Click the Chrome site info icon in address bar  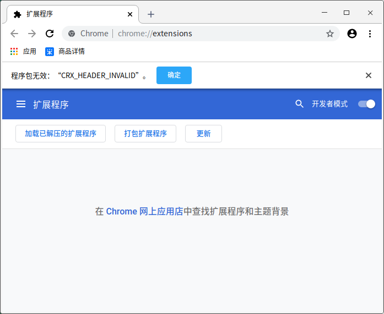[x=72, y=34]
